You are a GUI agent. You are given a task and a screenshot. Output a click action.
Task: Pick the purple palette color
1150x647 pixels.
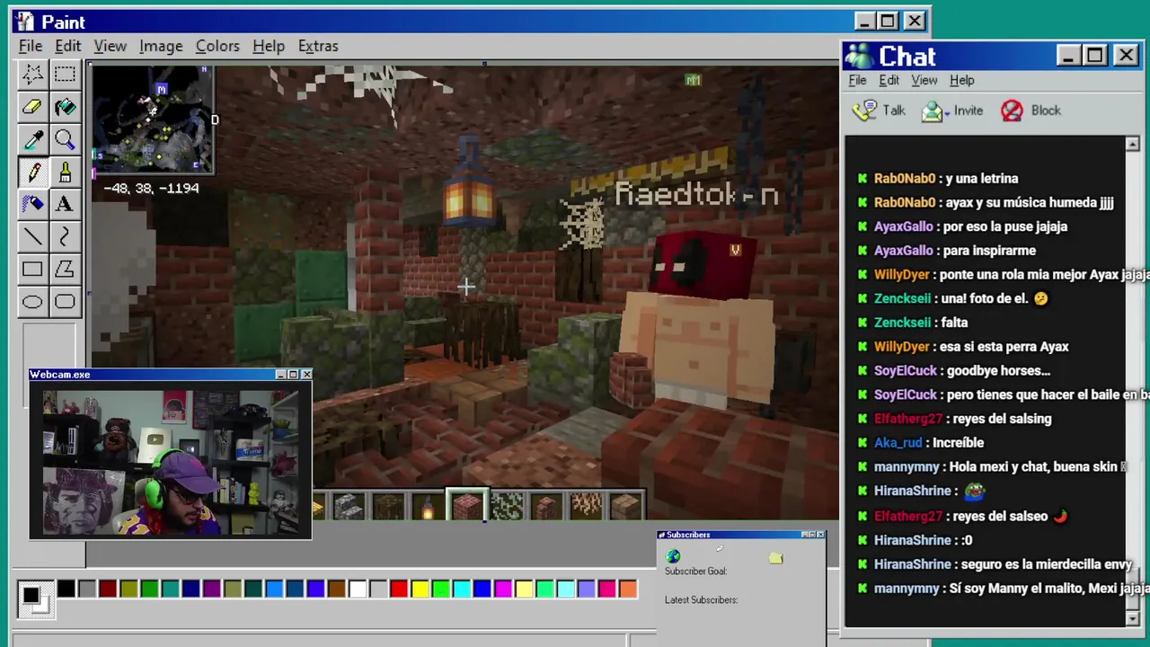[212, 589]
